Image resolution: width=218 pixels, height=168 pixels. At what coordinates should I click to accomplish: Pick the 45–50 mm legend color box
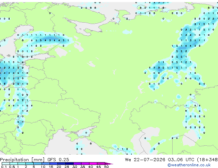[101, 164]
